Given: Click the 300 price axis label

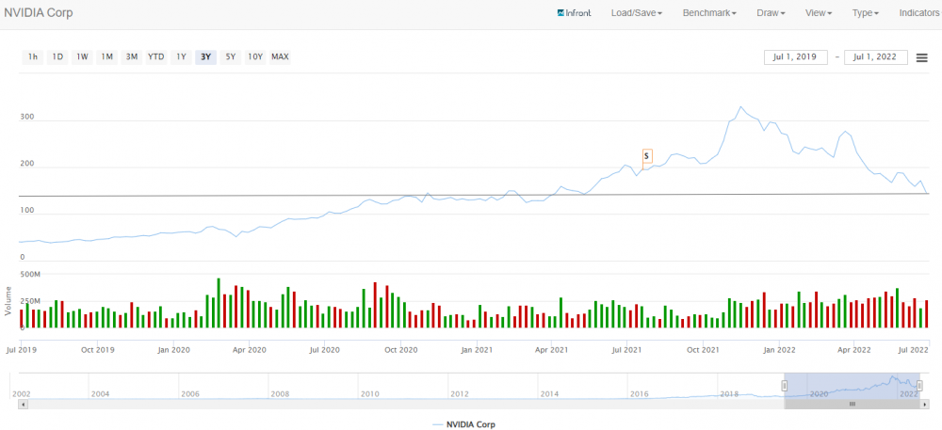Looking at the screenshot, I should tap(26, 119).
